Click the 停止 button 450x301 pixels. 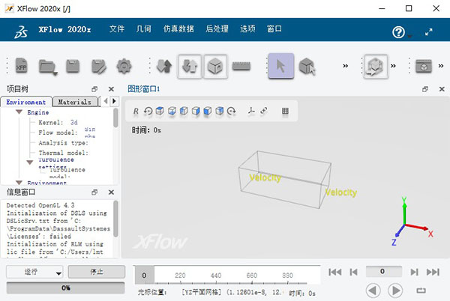(x=97, y=272)
